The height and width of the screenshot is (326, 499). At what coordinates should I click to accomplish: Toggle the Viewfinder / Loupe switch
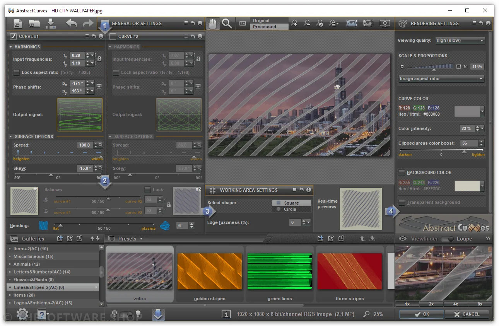point(447,239)
